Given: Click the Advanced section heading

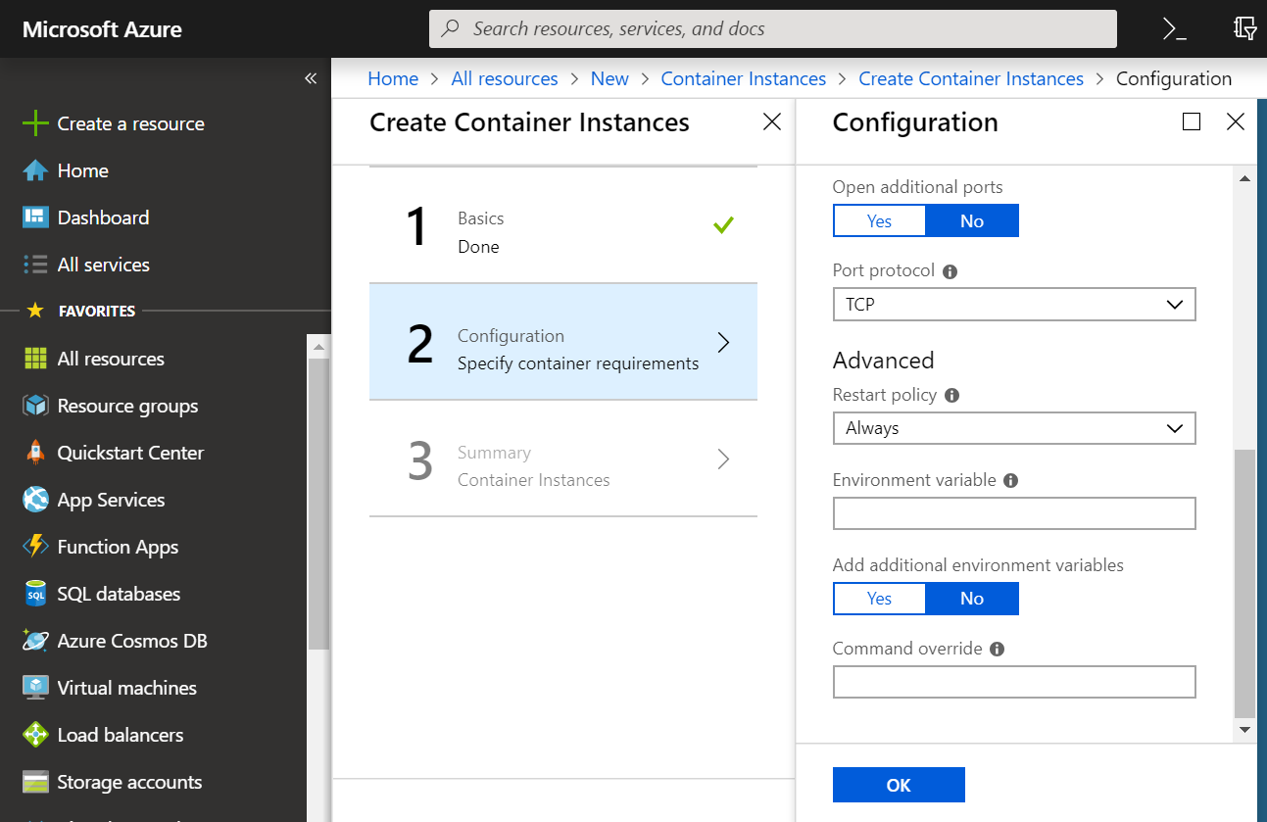Looking at the screenshot, I should pos(883,361).
